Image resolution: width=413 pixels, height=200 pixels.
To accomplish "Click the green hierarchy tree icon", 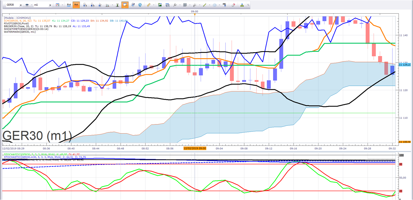I will [242, 5].
